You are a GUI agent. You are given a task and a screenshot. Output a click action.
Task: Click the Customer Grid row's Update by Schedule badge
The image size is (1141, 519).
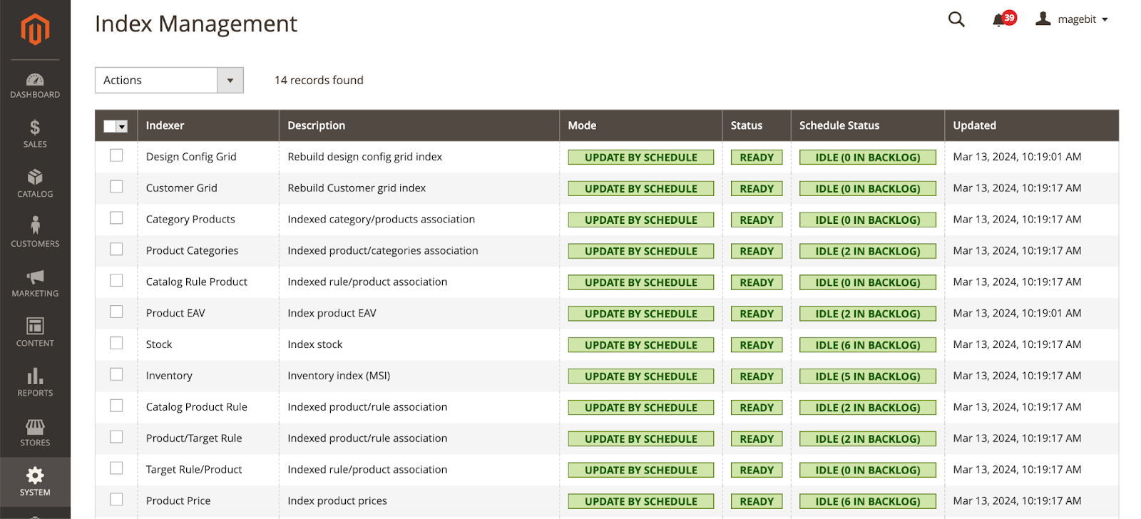[x=640, y=189]
